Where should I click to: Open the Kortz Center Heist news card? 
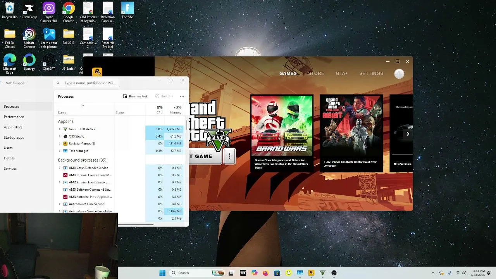[x=351, y=133]
